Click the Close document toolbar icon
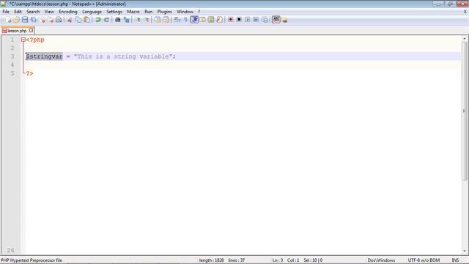The width and height of the screenshot is (469, 264). (x=43, y=20)
